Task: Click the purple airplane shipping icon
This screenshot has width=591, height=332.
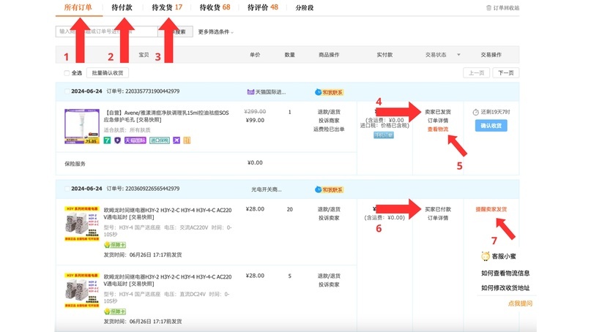Action: (176, 140)
